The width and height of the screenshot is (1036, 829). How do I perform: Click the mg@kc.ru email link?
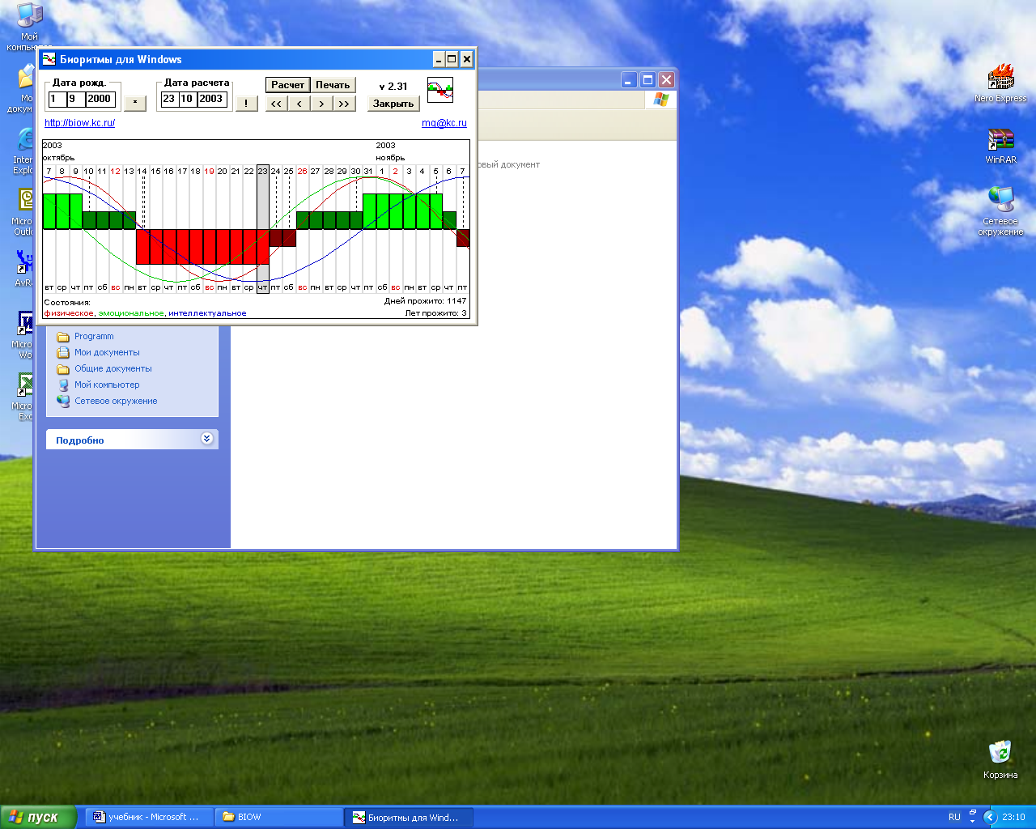click(x=444, y=123)
